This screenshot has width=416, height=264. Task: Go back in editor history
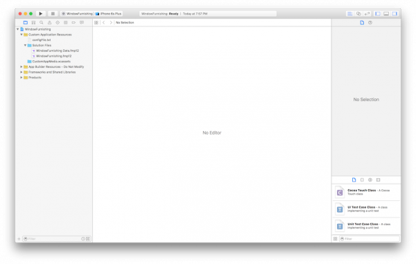[x=104, y=23]
